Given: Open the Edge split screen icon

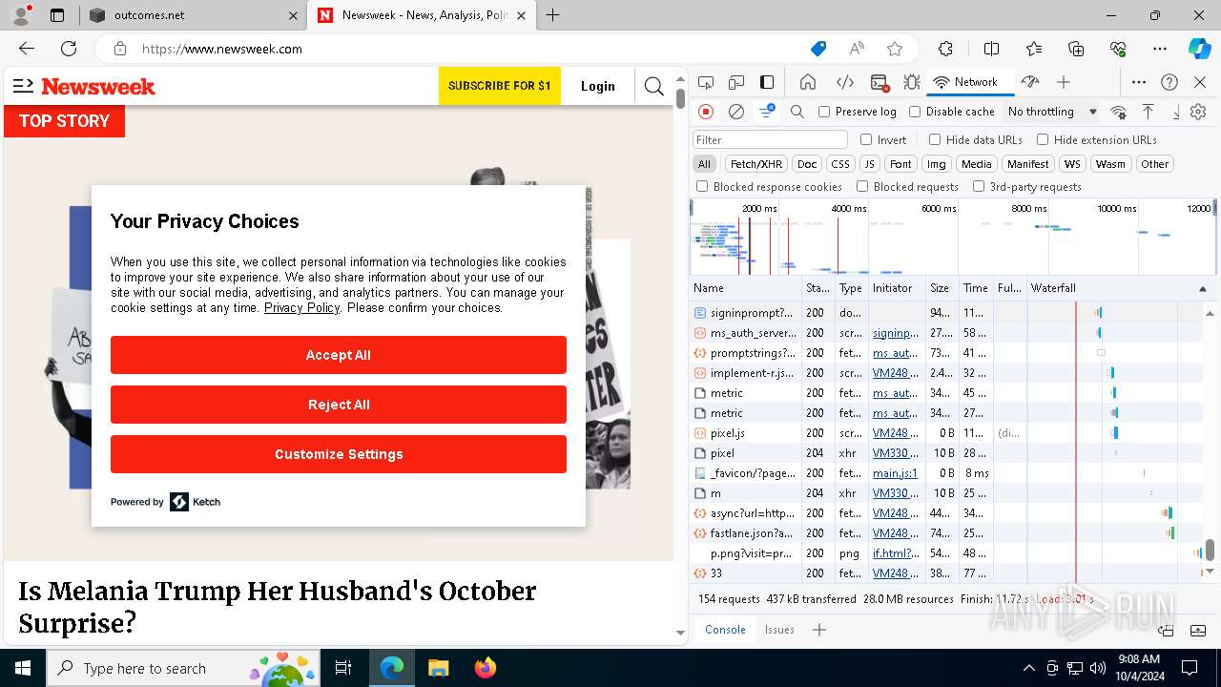Looking at the screenshot, I should (x=992, y=49).
